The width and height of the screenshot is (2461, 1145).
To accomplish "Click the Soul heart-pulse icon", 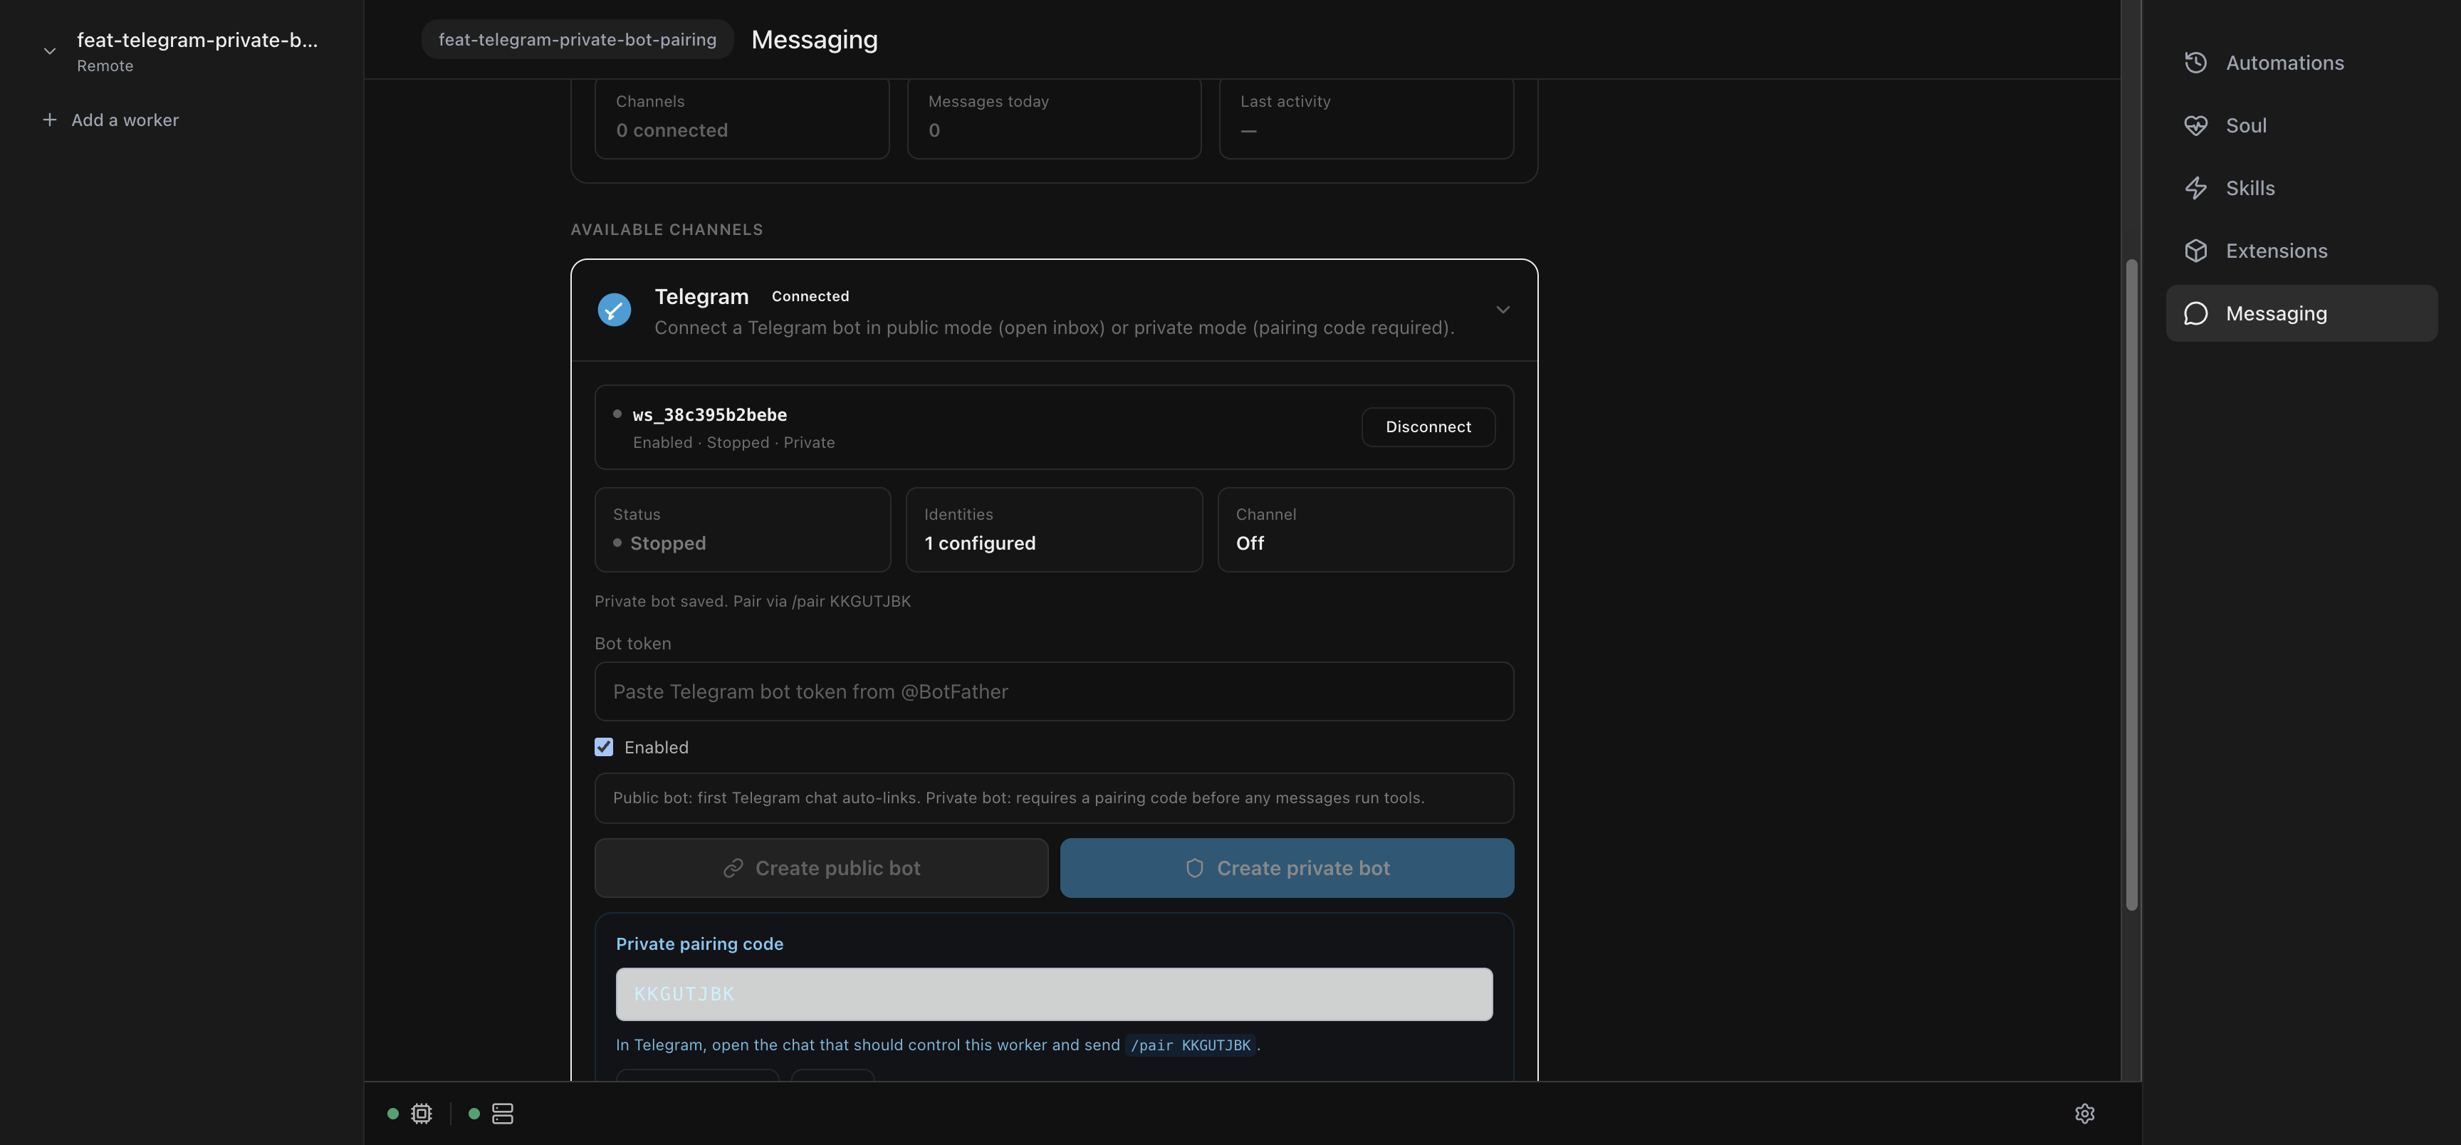I will pyautogui.click(x=2195, y=125).
